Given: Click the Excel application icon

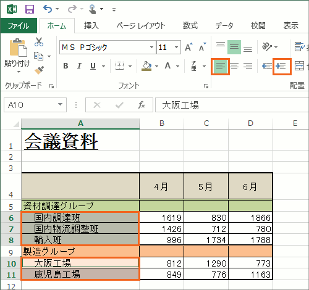Looking at the screenshot, I should 12,9.
